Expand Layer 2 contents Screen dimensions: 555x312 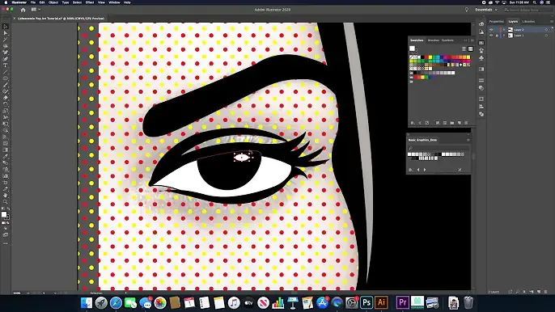click(504, 30)
